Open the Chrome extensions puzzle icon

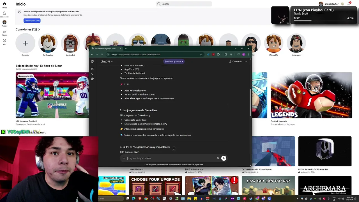coord(218,54)
